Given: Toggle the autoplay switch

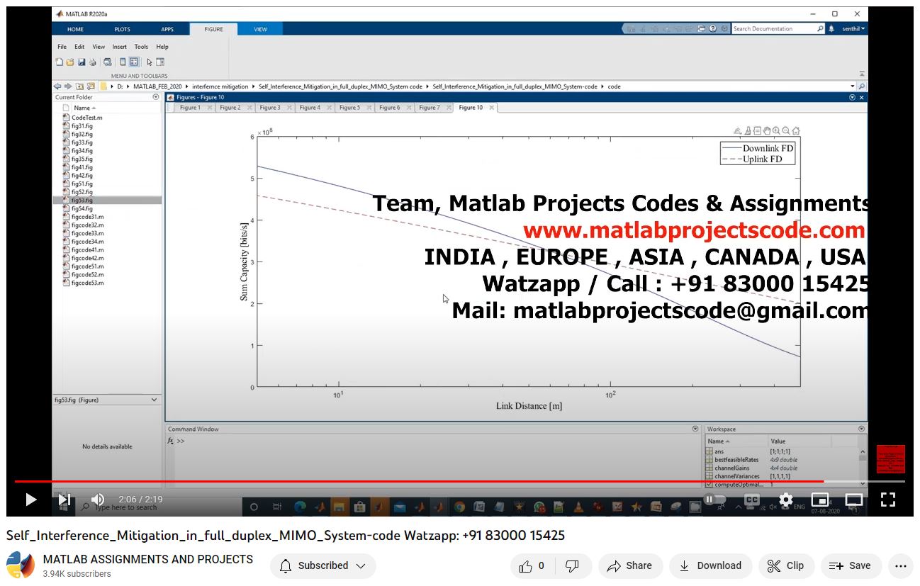Looking at the screenshot, I should [x=715, y=500].
